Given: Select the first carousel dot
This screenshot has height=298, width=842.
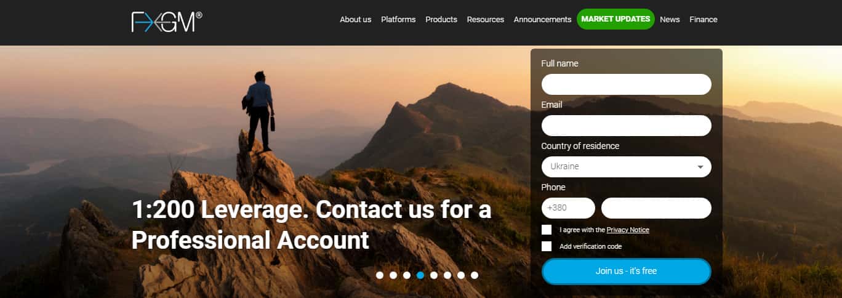Looking at the screenshot, I should pyautogui.click(x=380, y=275).
